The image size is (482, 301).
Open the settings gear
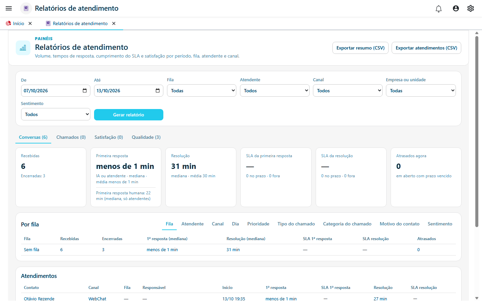pos(471,8)
